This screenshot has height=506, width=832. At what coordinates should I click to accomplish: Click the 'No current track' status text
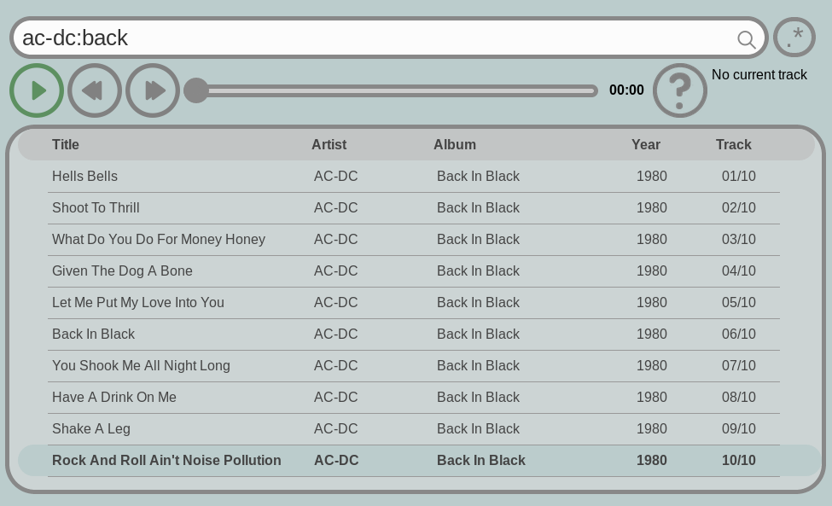point(759,74)
